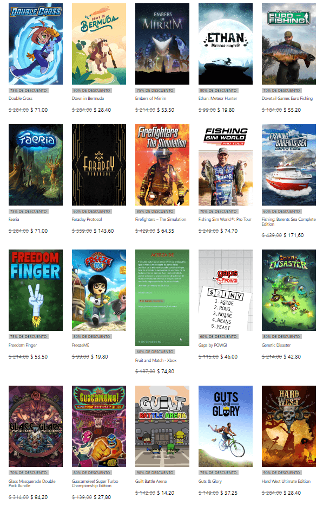323x505 pixels.
Task: Click the Hard West Ultimate Edition title
Action: click(x=286, y=481)
